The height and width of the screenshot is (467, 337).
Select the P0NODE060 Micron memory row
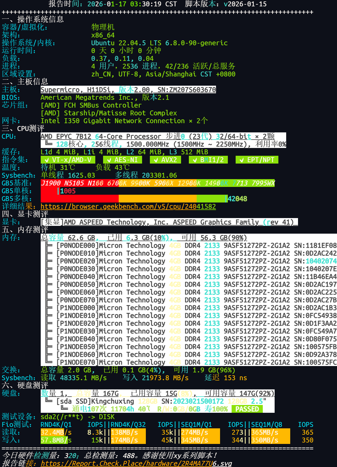[191, 292]
